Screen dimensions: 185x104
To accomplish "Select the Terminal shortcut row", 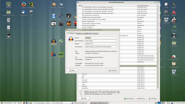I will click(117, 80).
